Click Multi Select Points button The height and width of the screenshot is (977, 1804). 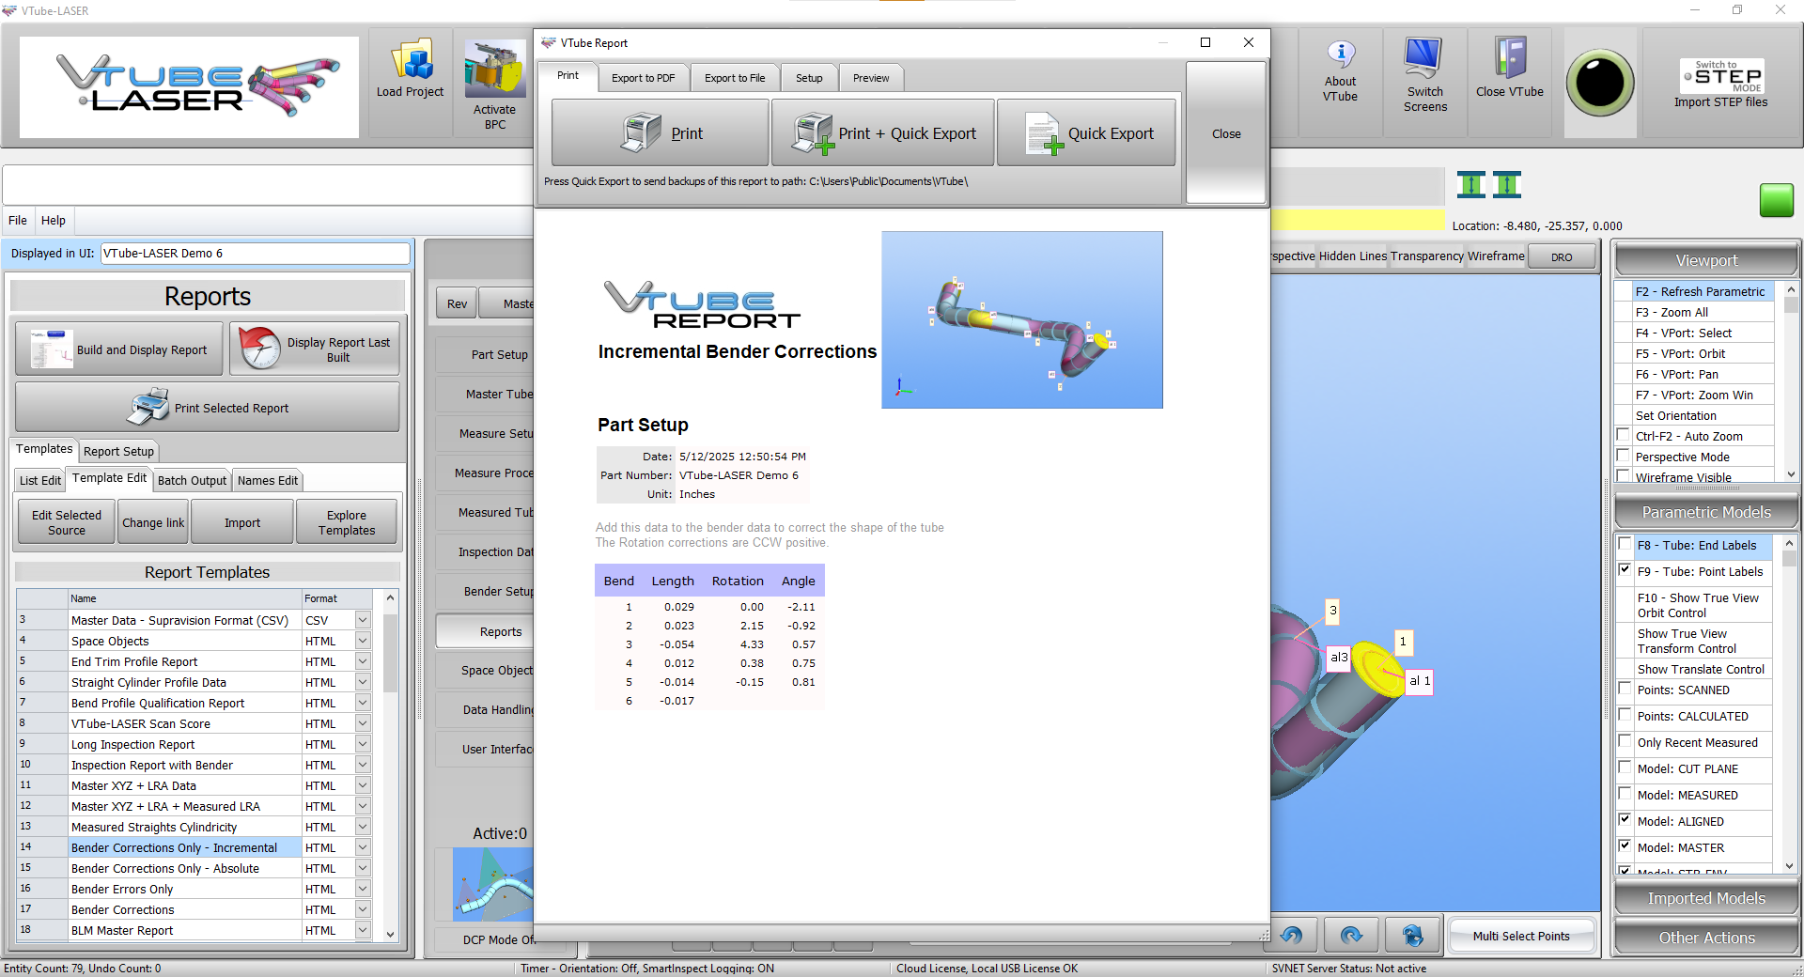(x=1521, y=936)
